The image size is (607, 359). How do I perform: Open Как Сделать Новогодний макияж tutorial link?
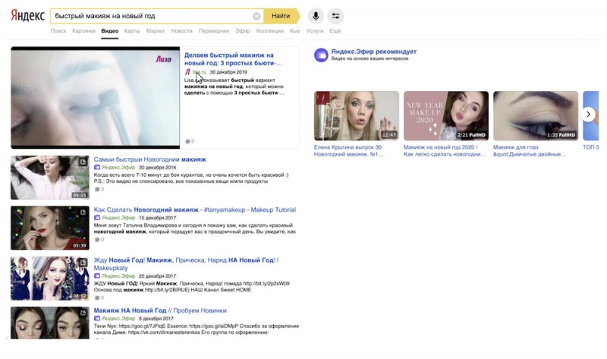click(x=195, y=209)
